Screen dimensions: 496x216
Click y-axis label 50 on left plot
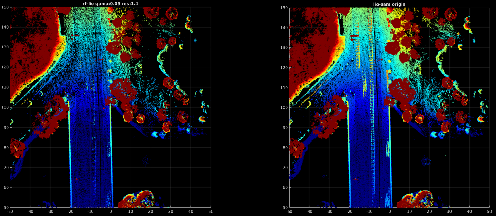coord(6,207)
